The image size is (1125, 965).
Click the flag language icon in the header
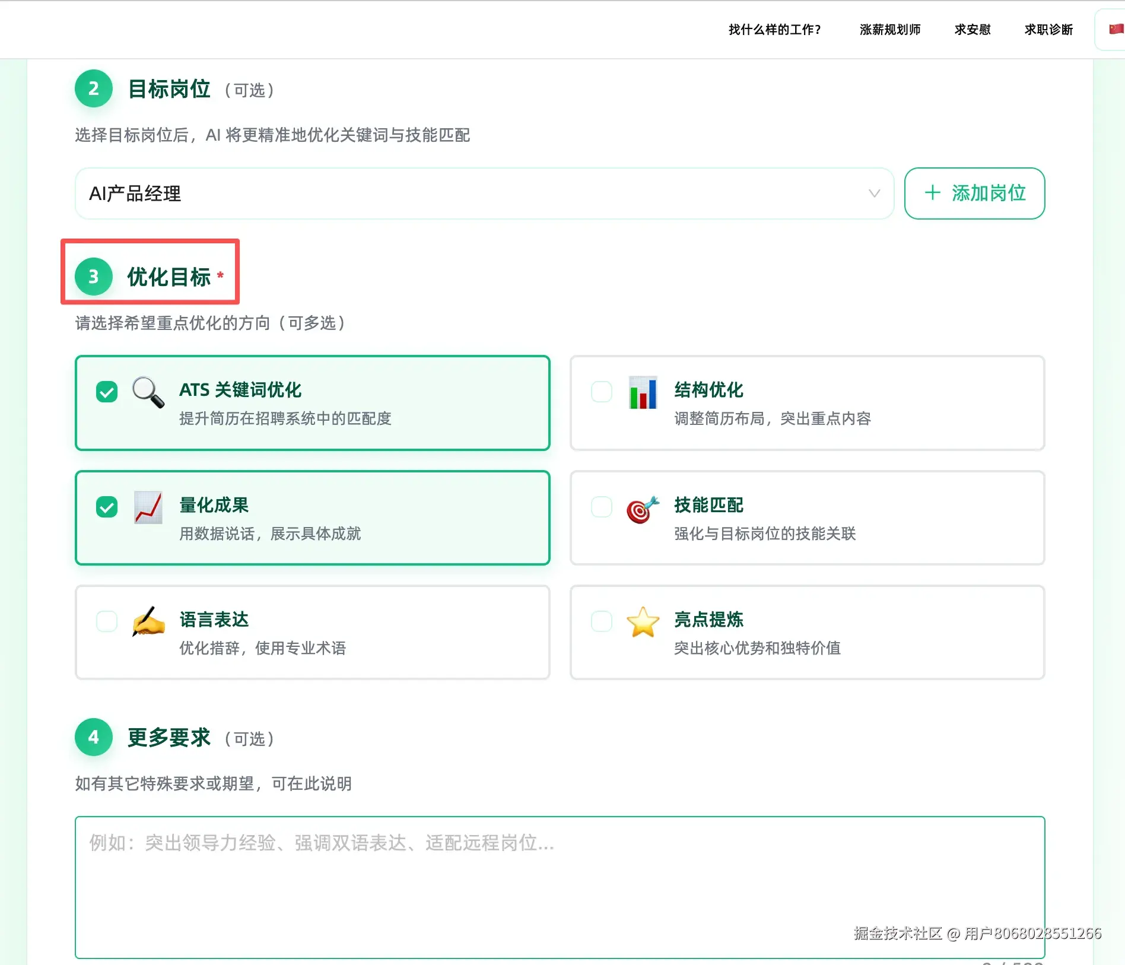(1116, 29)
